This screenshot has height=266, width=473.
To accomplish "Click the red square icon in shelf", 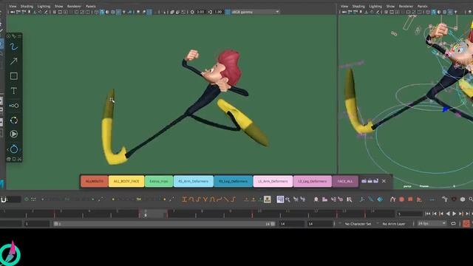I will [x=410, y=199].
